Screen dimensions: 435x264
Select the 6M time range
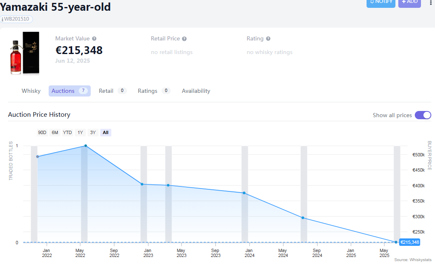click(55, 132)
